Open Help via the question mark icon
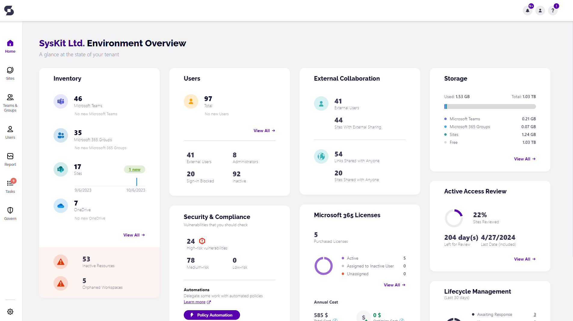The height and width of the screenshot is (321, 573). (x=553, y=10)
